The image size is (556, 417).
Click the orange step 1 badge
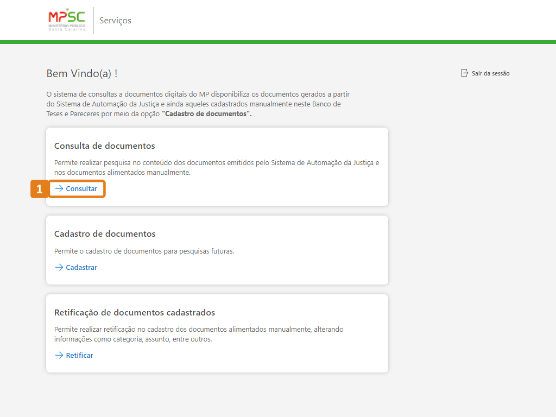tap(39, 189)
